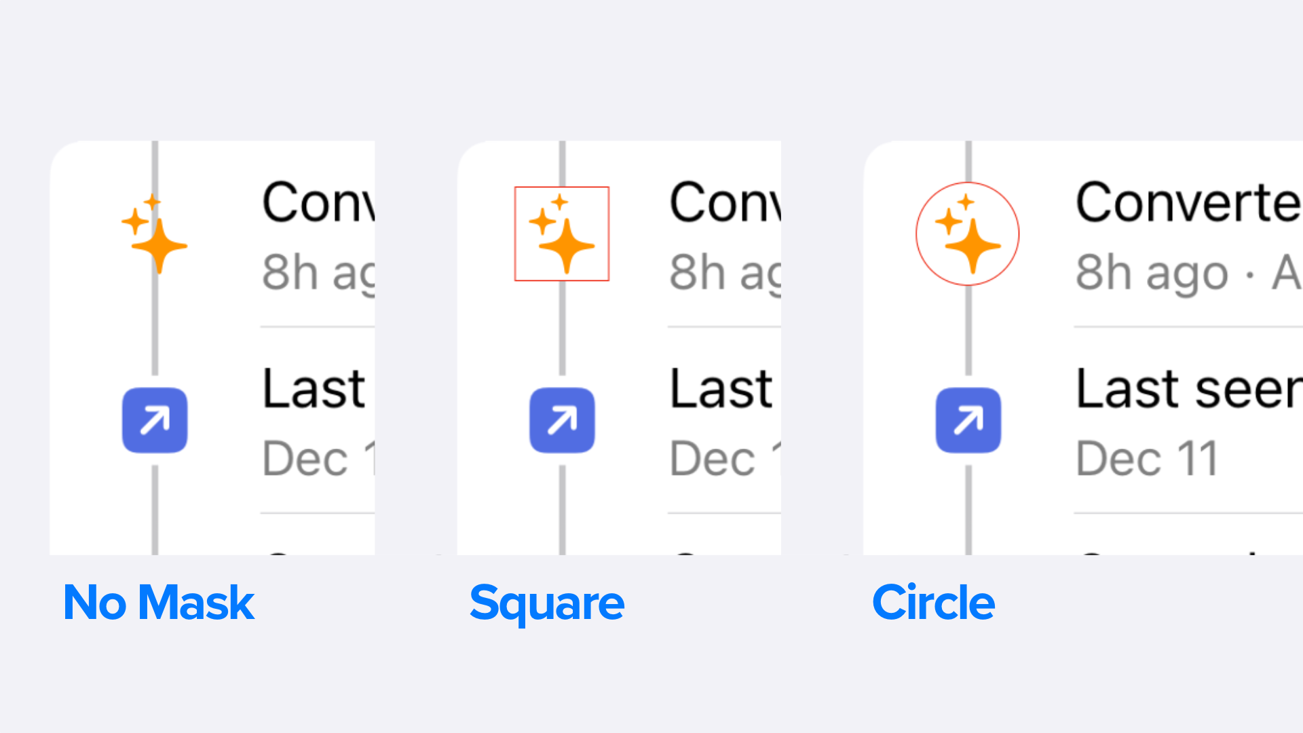Click the blue arrow icon in the No Mask panel
Screen dimensions: 1303x733
tap(155, 420)
